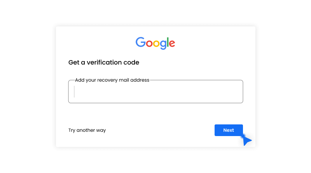Click the Google logo
Screen dimensions: 311x173
(x=155, y=43)
